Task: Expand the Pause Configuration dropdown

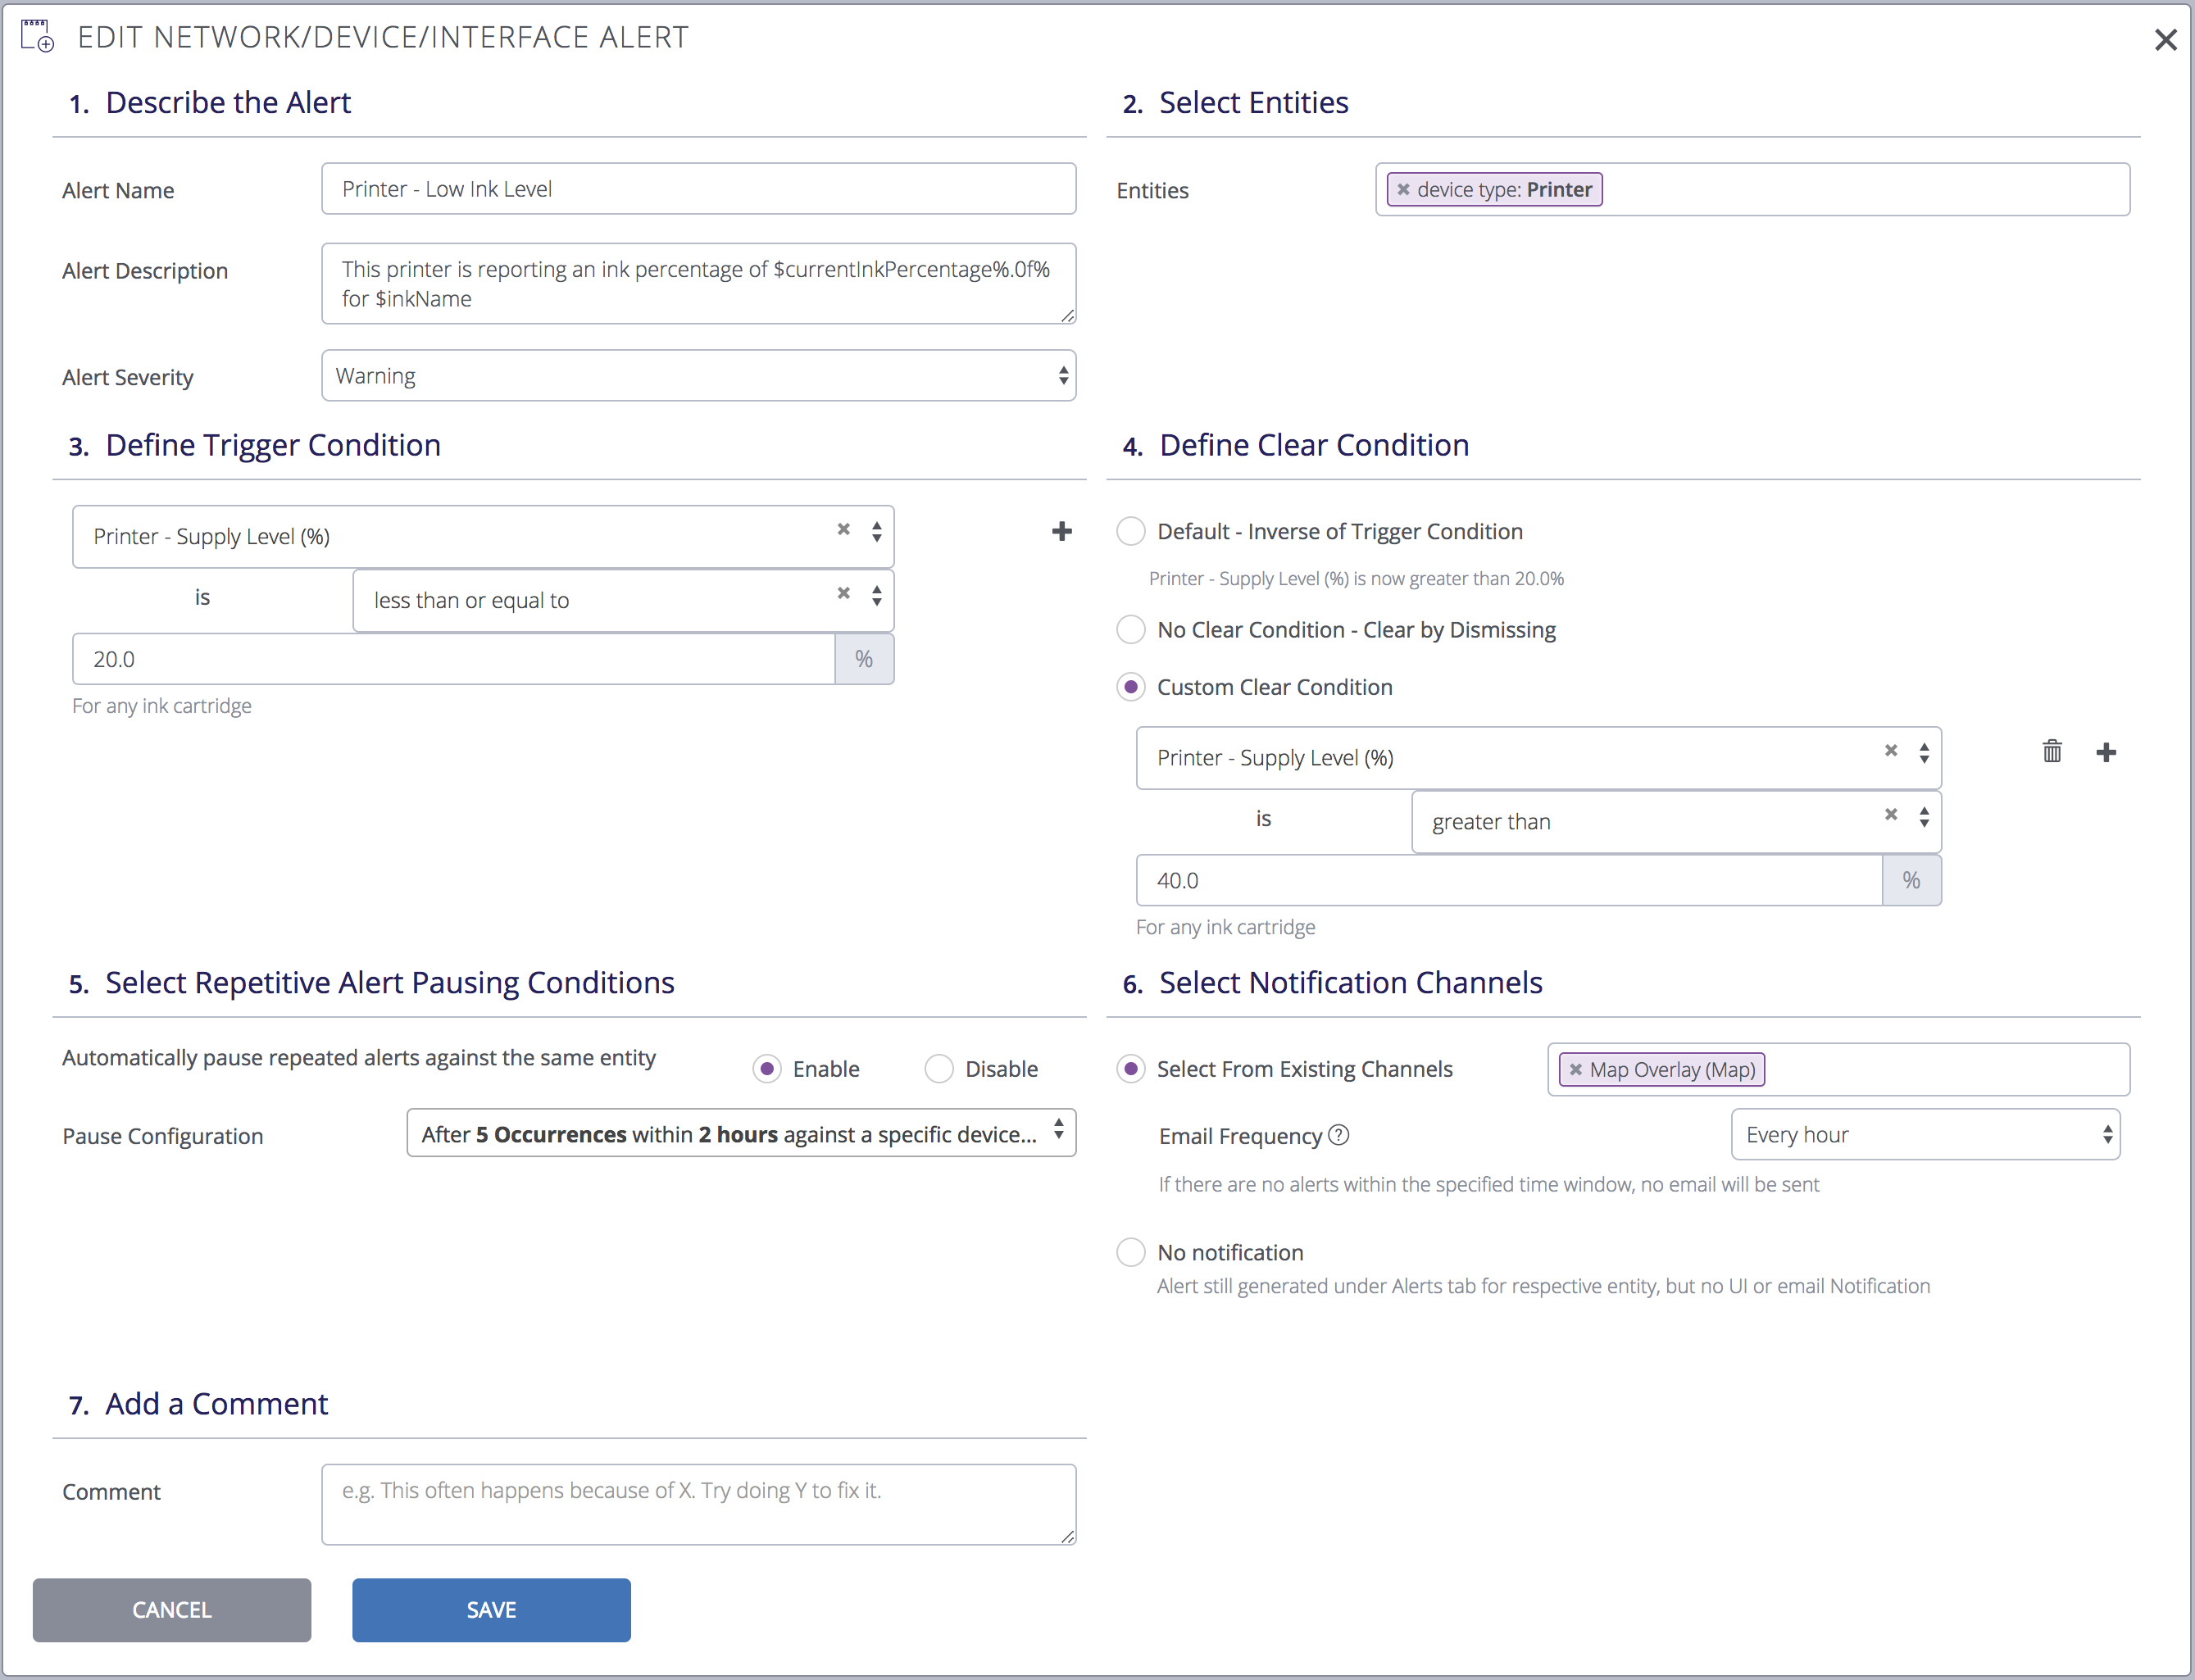Action: point(741,1134)
